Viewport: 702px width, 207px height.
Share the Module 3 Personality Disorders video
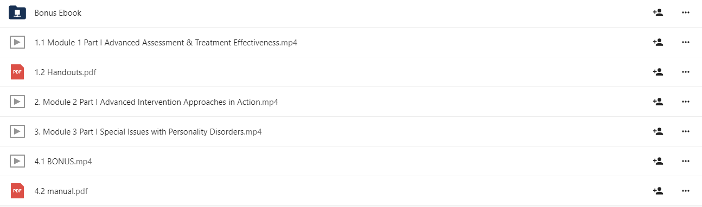coord(658,131)
